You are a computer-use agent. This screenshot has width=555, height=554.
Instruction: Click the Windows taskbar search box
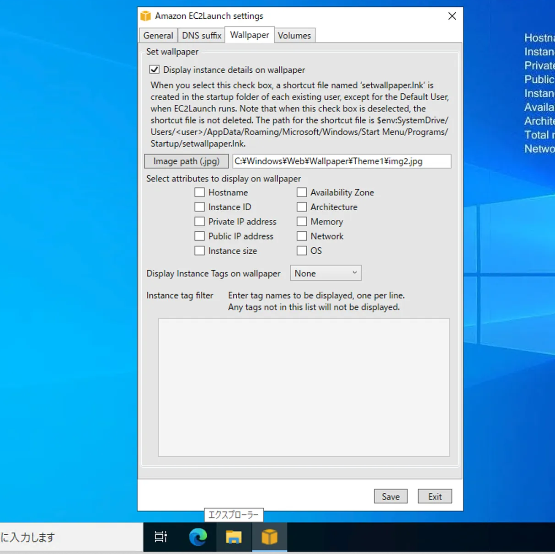71,537
